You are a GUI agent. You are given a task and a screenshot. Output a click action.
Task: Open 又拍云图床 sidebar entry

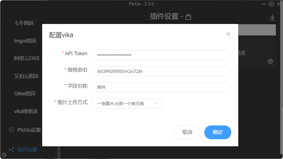[27, 76]
